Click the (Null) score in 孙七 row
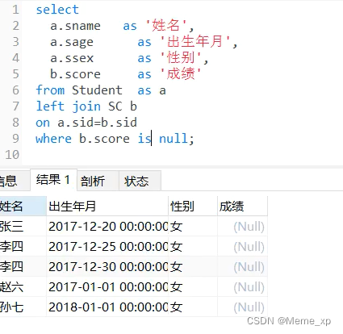The height and width of the screenshot is (334, 343). pos(242,307)
